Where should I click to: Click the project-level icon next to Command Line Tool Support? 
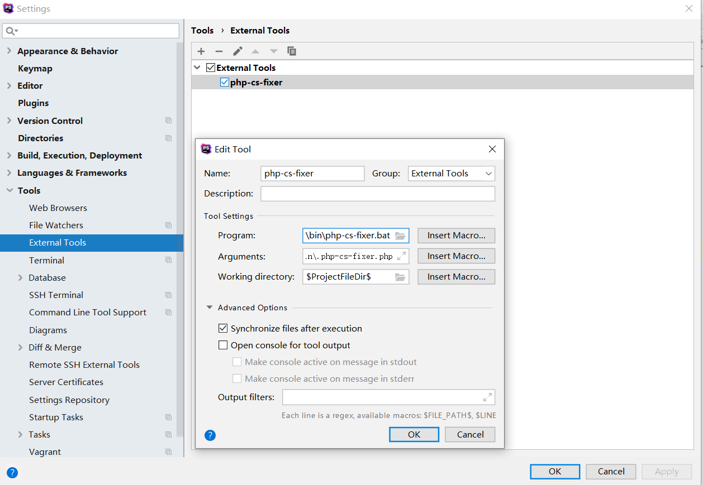pos(169,313)
